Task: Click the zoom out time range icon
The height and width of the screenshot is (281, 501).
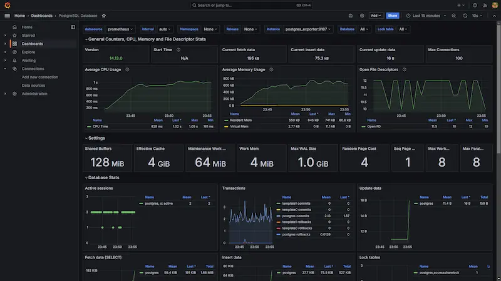Action: point(453,16)
